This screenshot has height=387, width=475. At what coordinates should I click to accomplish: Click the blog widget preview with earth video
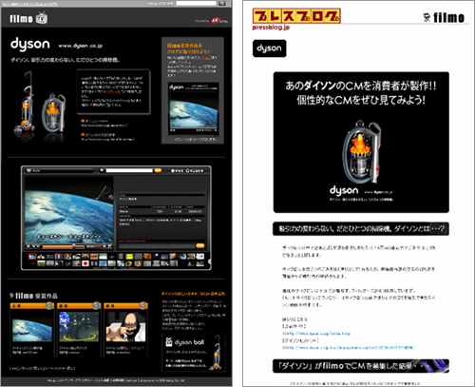193,108
